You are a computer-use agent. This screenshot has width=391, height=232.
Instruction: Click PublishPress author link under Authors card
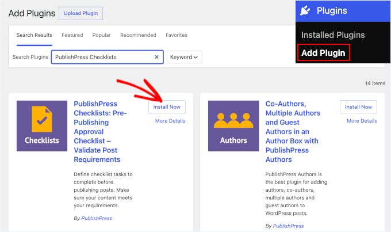tap(288, 226)
